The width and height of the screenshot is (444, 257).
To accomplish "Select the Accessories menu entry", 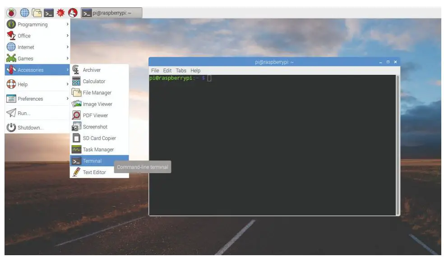I will point(37,69).
